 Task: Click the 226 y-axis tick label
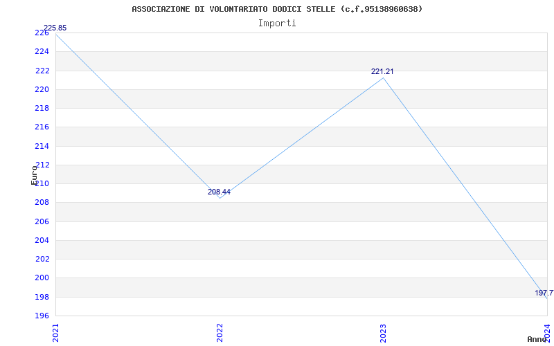(x=42, y=33)
